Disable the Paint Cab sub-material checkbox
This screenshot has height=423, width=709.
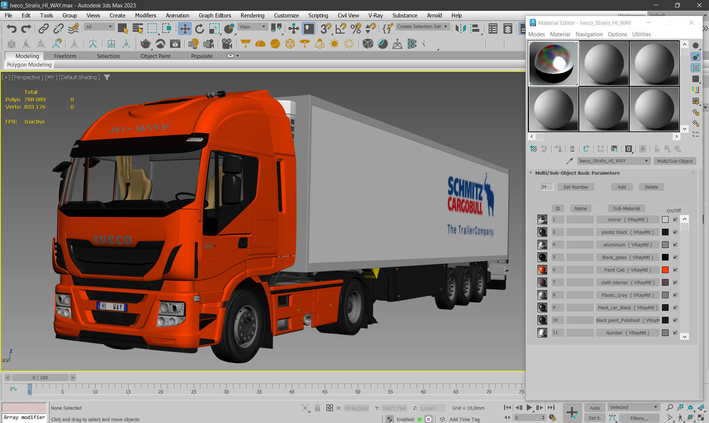coord(675,270)
